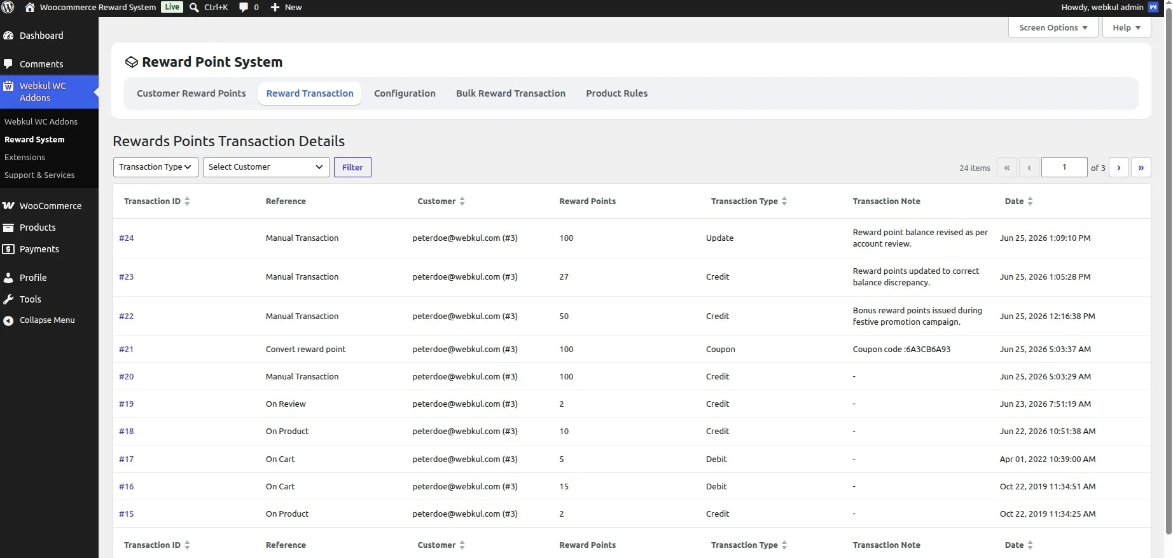Open the Transaction Type dropdown filter
The height and width of the screenshot is (558, 1173).
(156, 167)
